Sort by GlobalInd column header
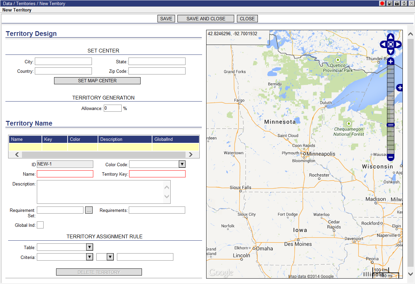This screenshot has width=415, height=284. click(x=176, y=139)
